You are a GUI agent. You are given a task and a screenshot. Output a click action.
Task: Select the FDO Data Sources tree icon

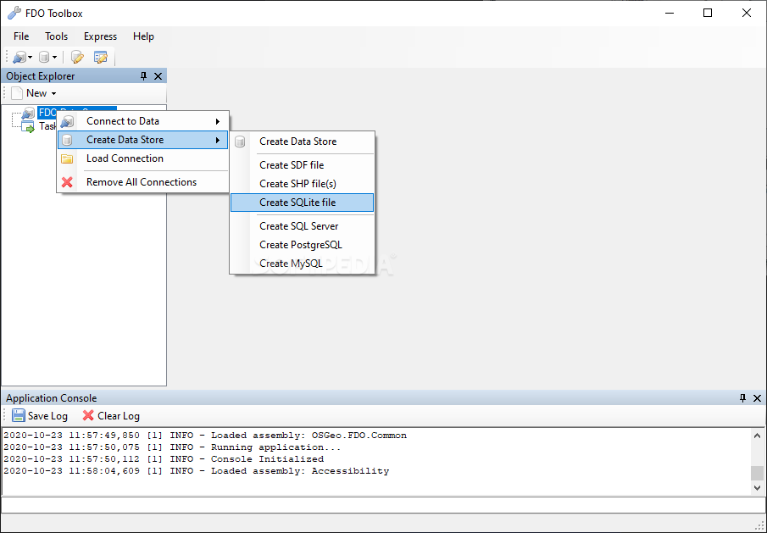pyautogui.click(x=28, y=114)
